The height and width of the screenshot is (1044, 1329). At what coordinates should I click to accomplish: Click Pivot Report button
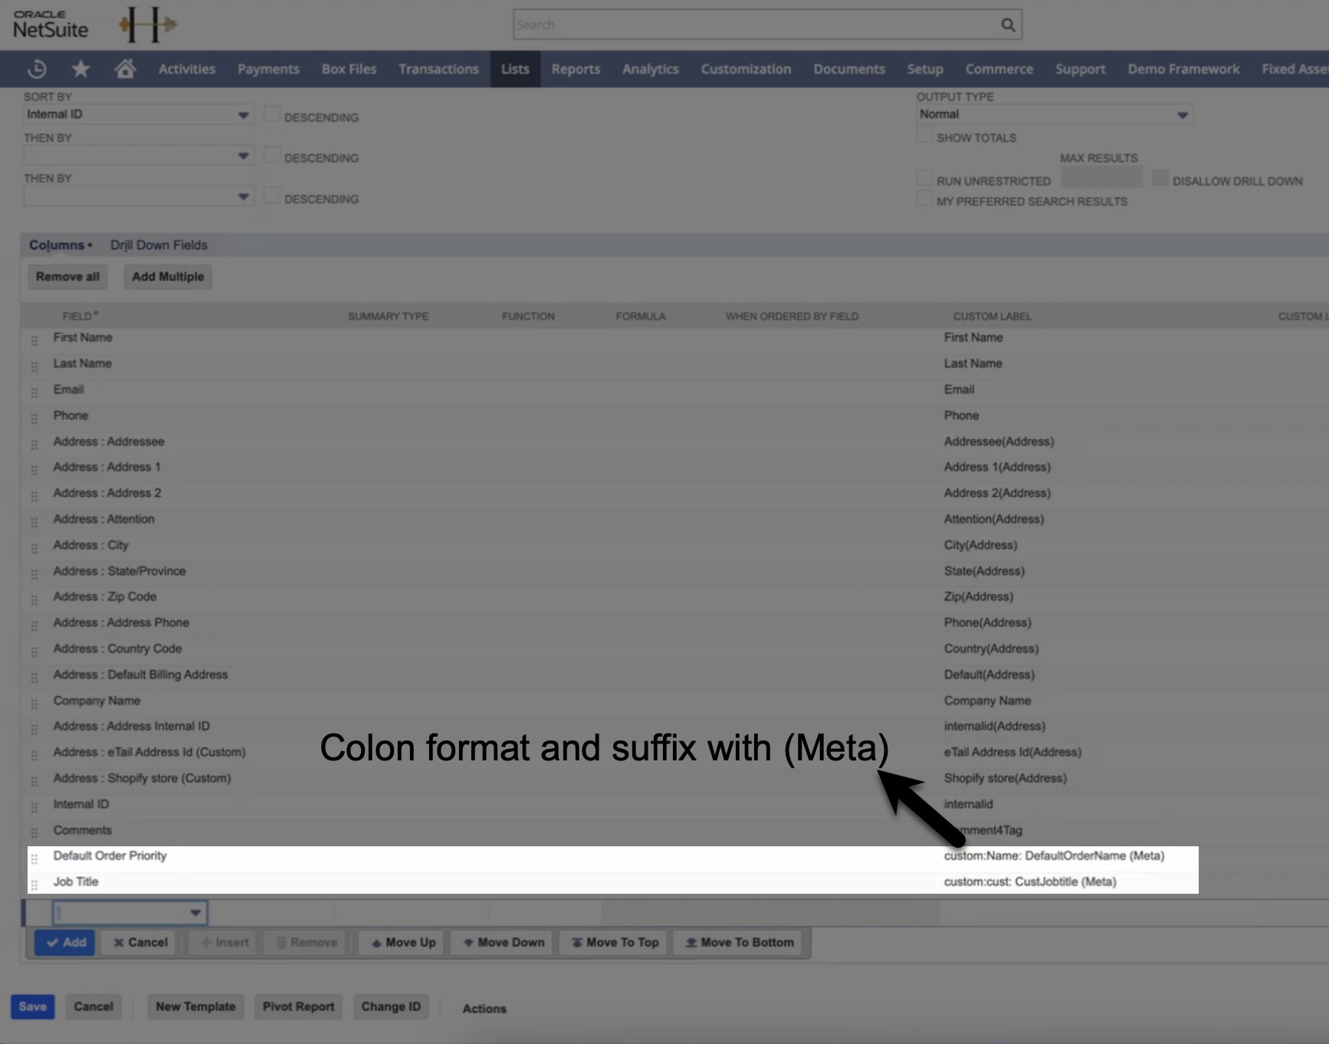(x=298, y=1006)
